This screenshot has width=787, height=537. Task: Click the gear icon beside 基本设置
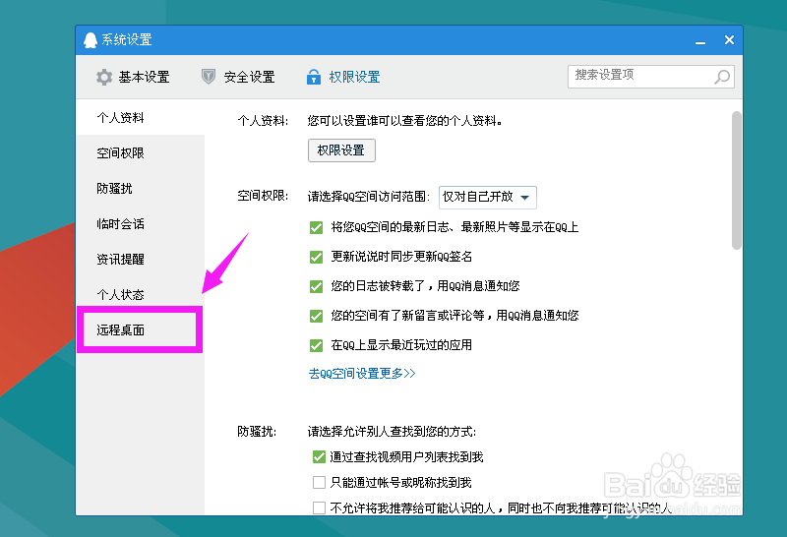tap(104, 78)
